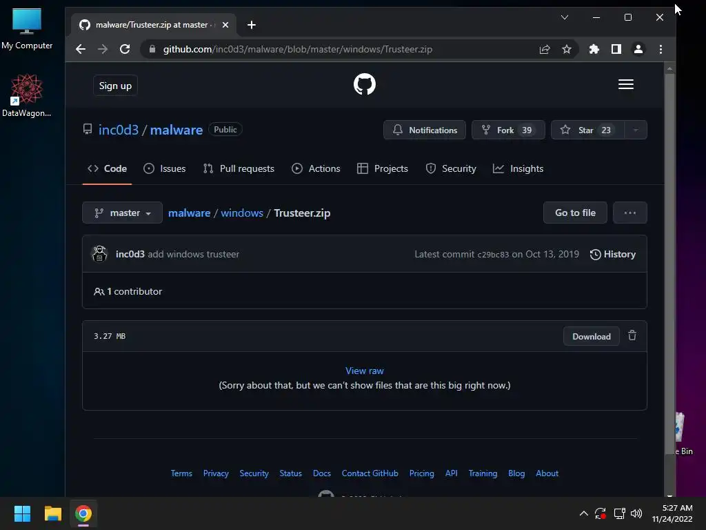The height and width of the screenshot is (530, 706).
Task: Open File Explorer from the taskbar
Action: click(52, 513)
